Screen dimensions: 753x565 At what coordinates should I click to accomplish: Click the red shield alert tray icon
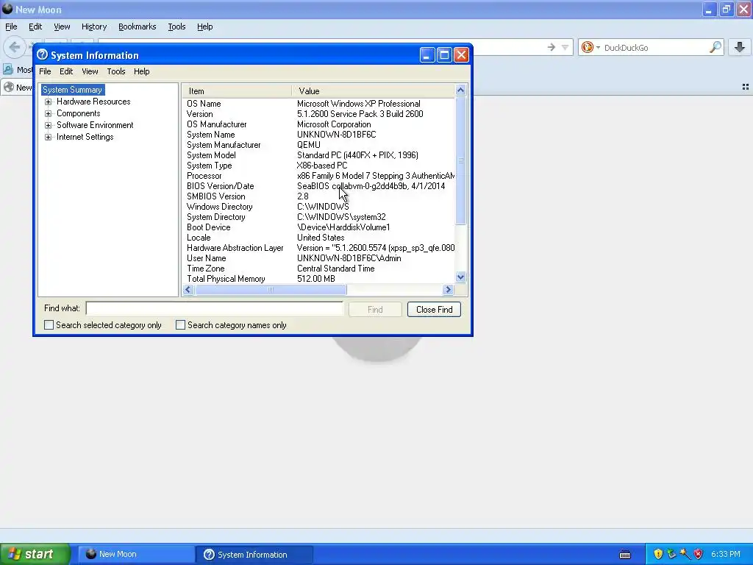(x=699, y=555)
